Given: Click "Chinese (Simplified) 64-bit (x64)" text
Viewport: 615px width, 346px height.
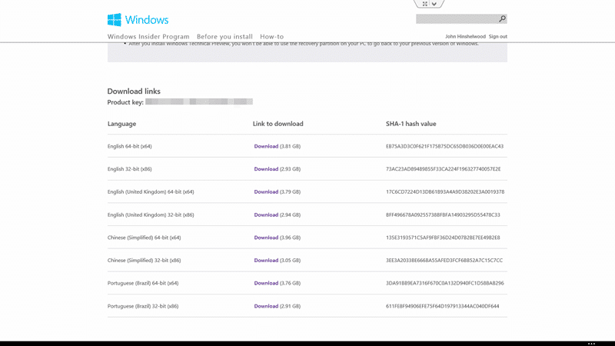Looking at the screenshot, I should [x=144, y=238].
